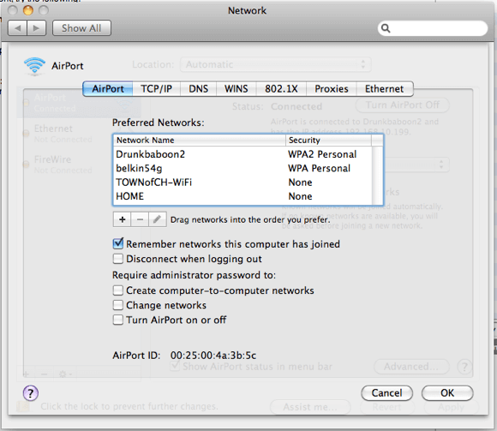Click the magnifying glass search icon
This screenshot has height=431, width=497.
(x=386, y=28)
